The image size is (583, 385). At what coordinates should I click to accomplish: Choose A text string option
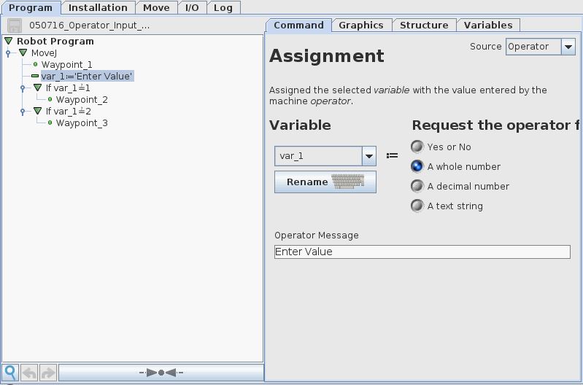[x=417, y=206]
